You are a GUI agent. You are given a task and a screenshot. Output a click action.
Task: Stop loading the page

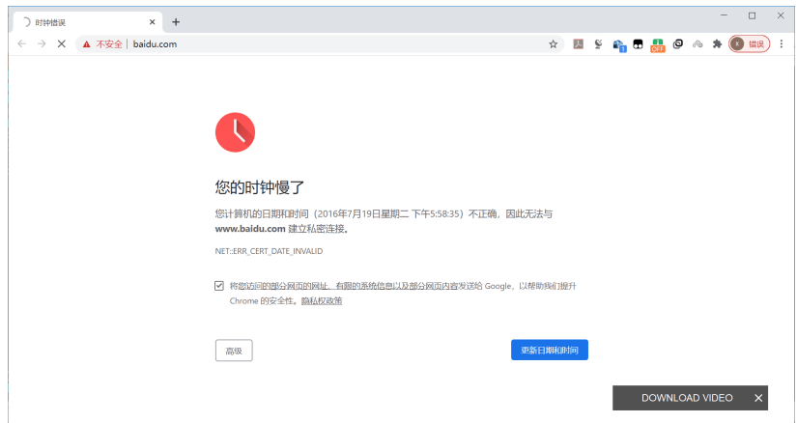tap(62, 44)
